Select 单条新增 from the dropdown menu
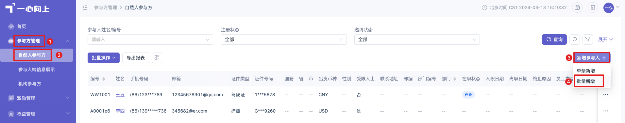The image size is (625, 123). (586, 71)
